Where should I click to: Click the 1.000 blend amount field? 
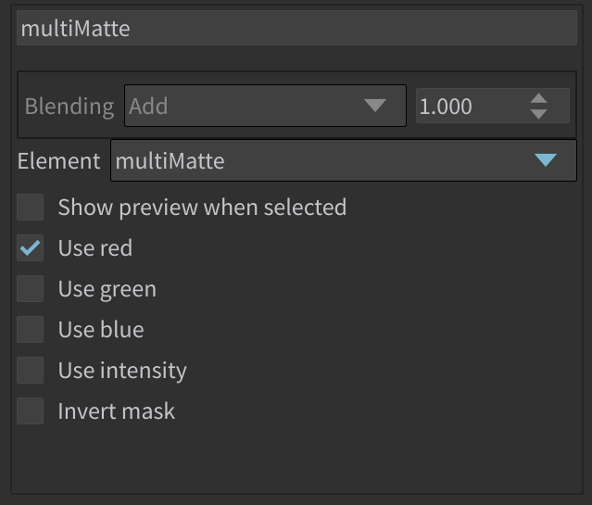point(493,106)
